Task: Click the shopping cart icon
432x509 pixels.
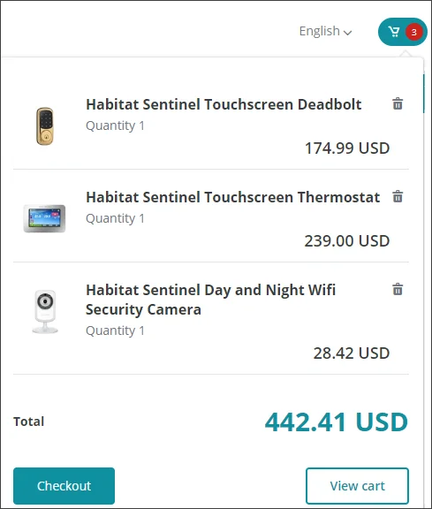Action: 394,32
